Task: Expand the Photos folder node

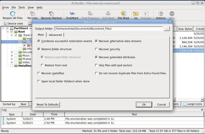Action: (12, 59)
